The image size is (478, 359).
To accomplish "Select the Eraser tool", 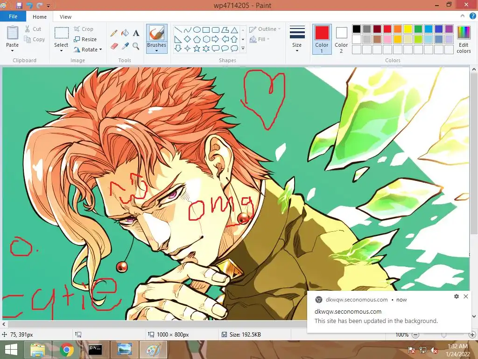I will (x=114, y=46).
